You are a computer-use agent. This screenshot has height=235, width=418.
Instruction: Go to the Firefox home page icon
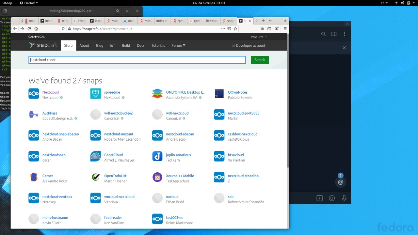click(x=36, y=29)
